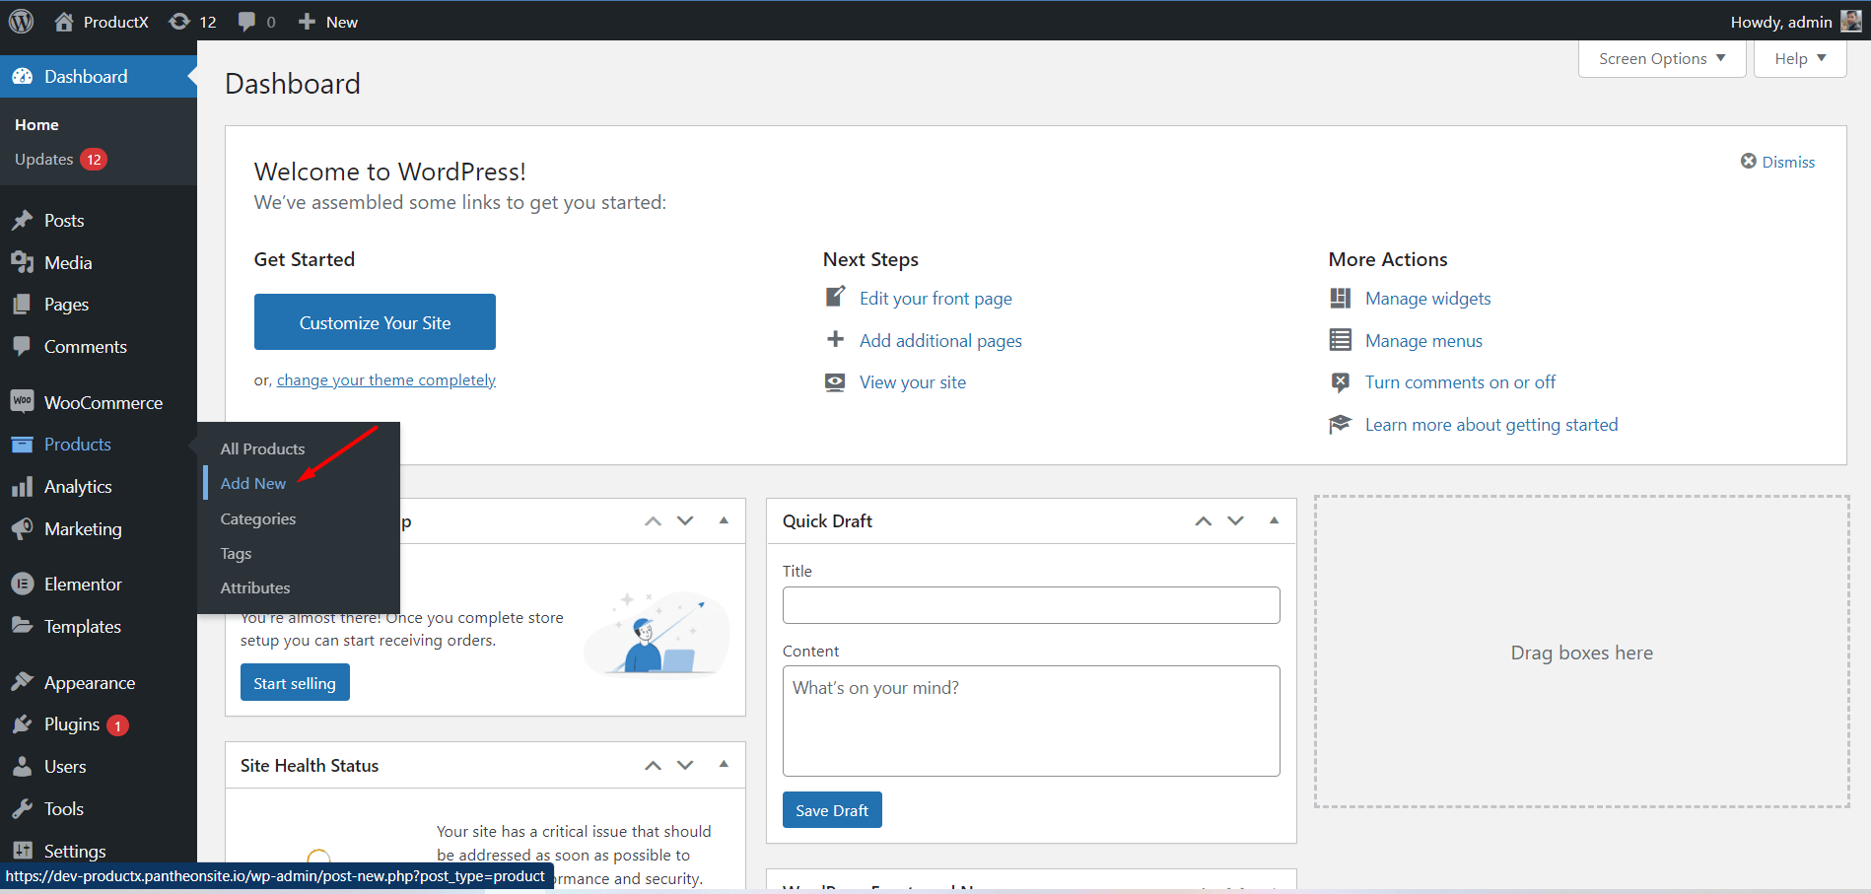Move Site Health Status widget down
Viewport: 1871px width, 894px height.
[x=685, y=765]
